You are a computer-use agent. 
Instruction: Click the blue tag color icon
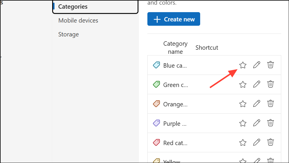tap(156, 65)
